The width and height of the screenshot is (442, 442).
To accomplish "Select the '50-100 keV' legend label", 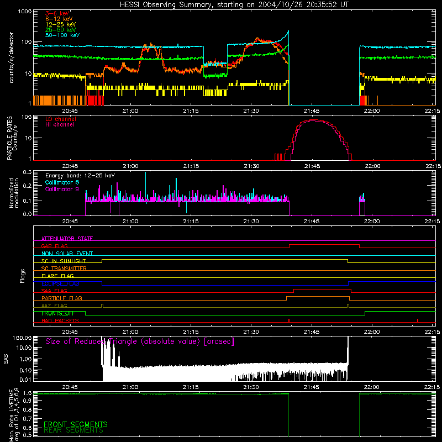I will point(62,35).
